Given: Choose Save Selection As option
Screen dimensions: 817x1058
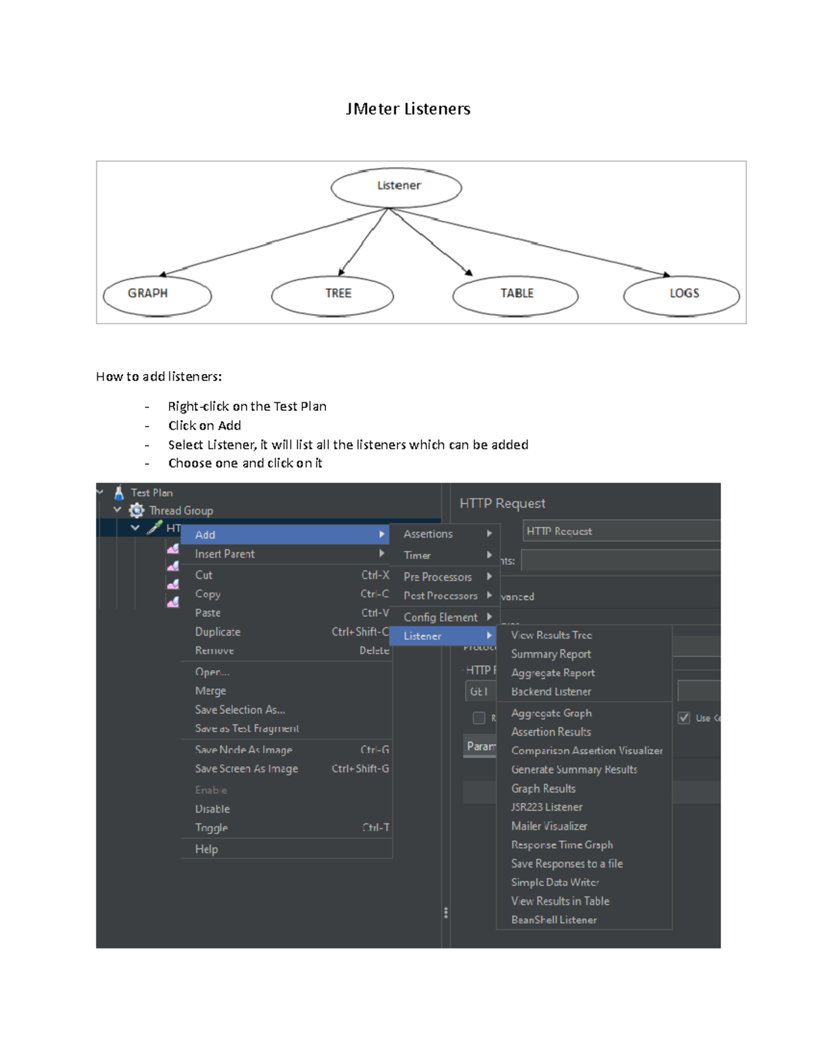Looking at the screenshot, I should coord(240,709).
